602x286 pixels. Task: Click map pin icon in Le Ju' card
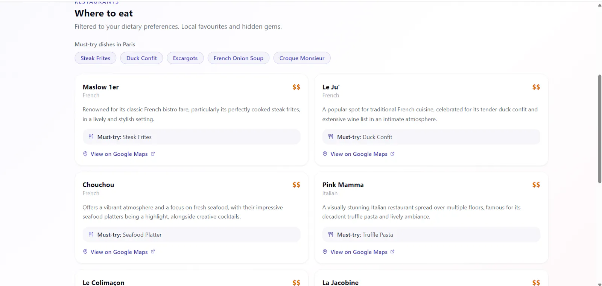point(325,154)
